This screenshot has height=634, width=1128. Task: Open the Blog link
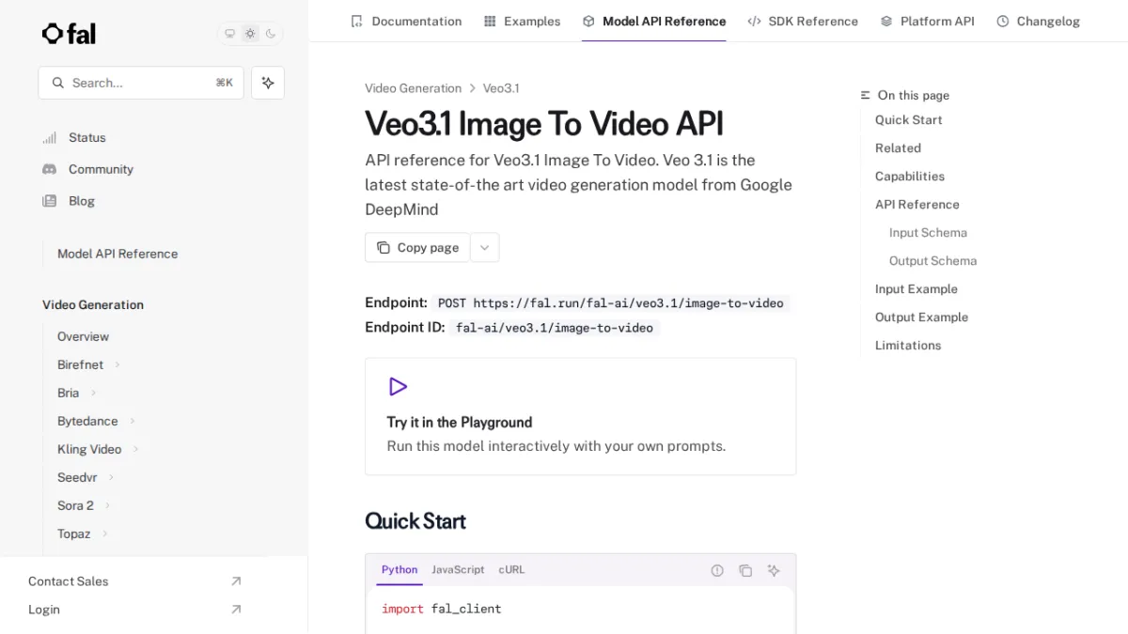tap(82, 201)
